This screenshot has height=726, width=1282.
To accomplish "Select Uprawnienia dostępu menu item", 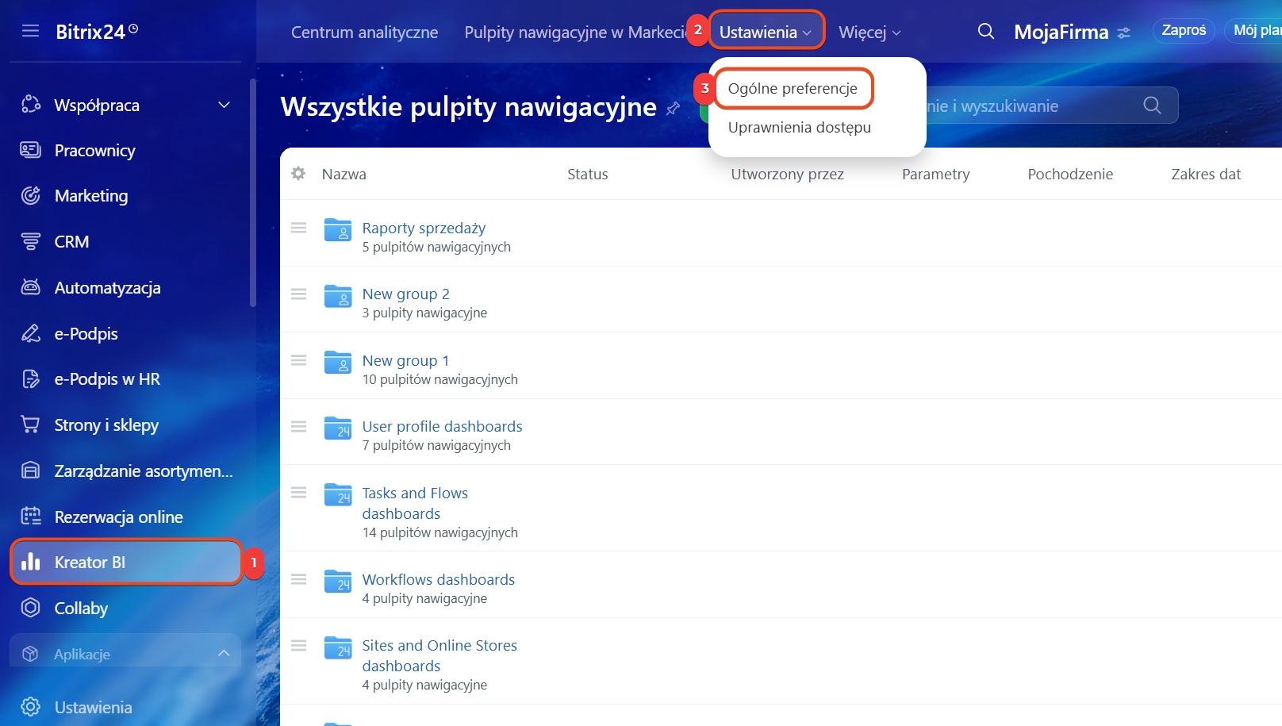I will pyautogui.click(x=799, y=128).
